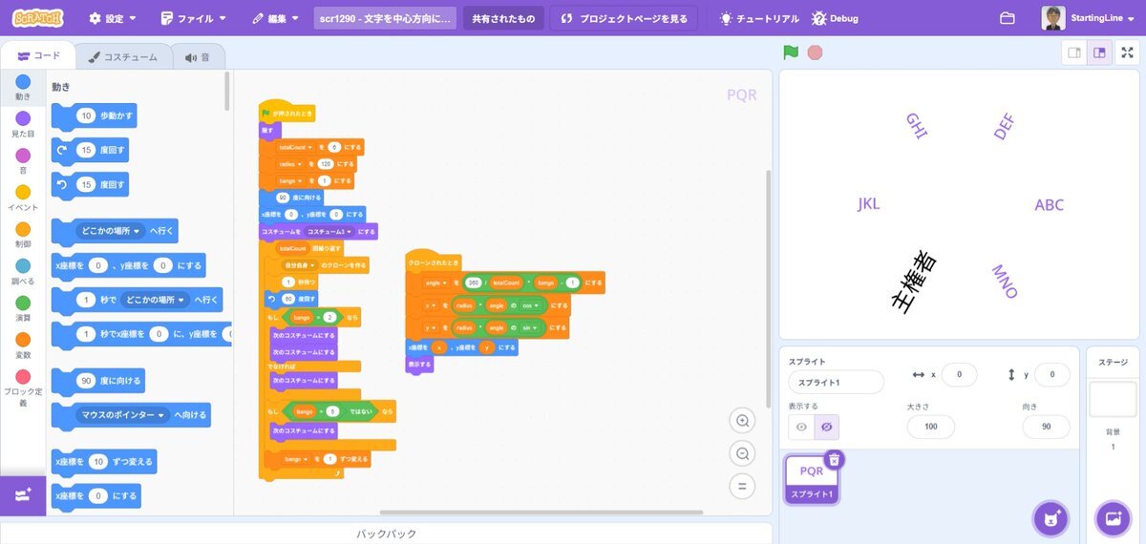1146x544 pixels.
Task: Open the choose a backdrop button
Action: pos(1113,519)
